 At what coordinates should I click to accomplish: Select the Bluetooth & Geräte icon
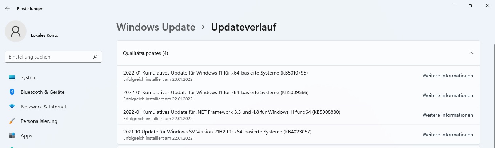click(x=12, y=92)
